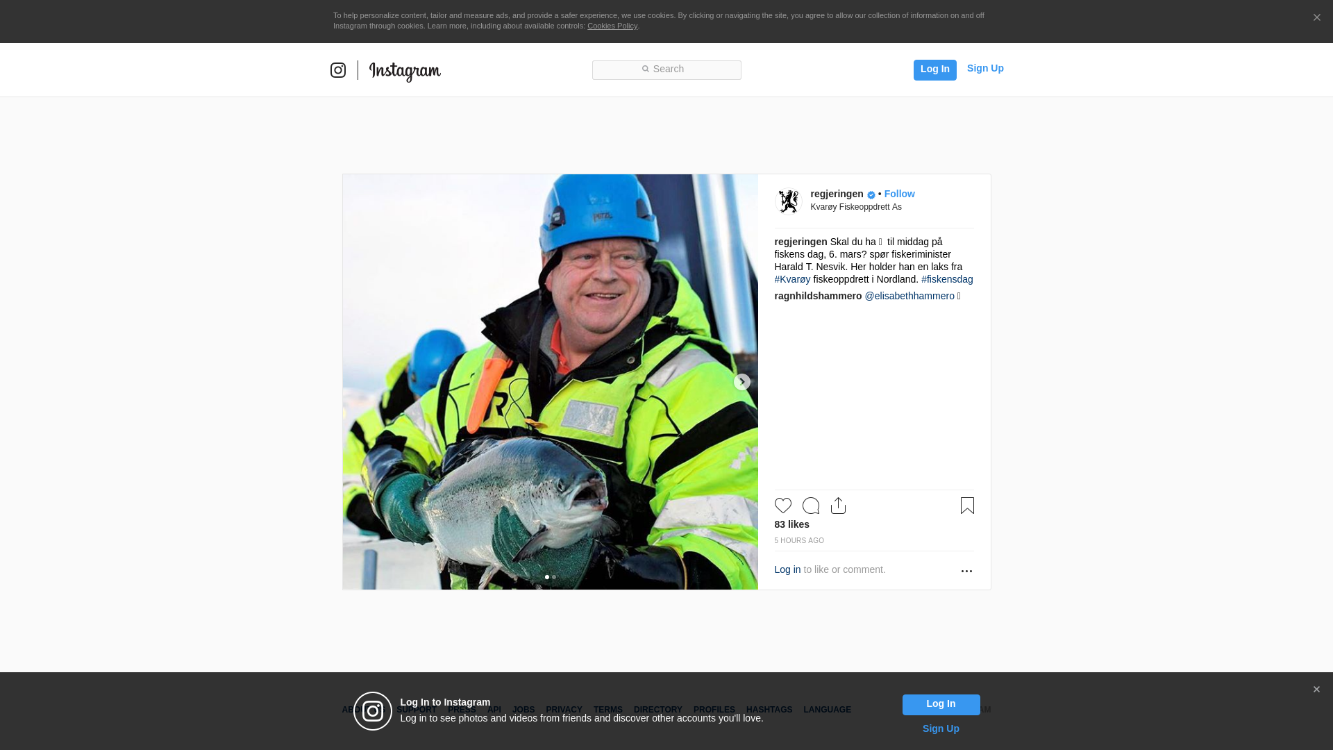Viewport: 1333px width, 750px height.
Task: Close the Log In to Instagram banner
Action: (1316, 690)
